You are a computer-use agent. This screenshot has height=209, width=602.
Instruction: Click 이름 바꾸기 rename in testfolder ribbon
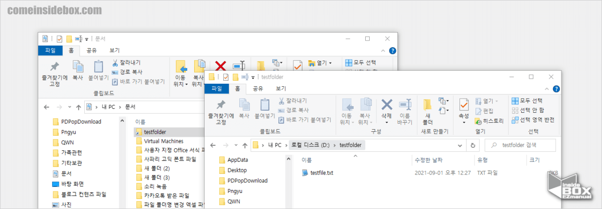(x=405, y=112)
